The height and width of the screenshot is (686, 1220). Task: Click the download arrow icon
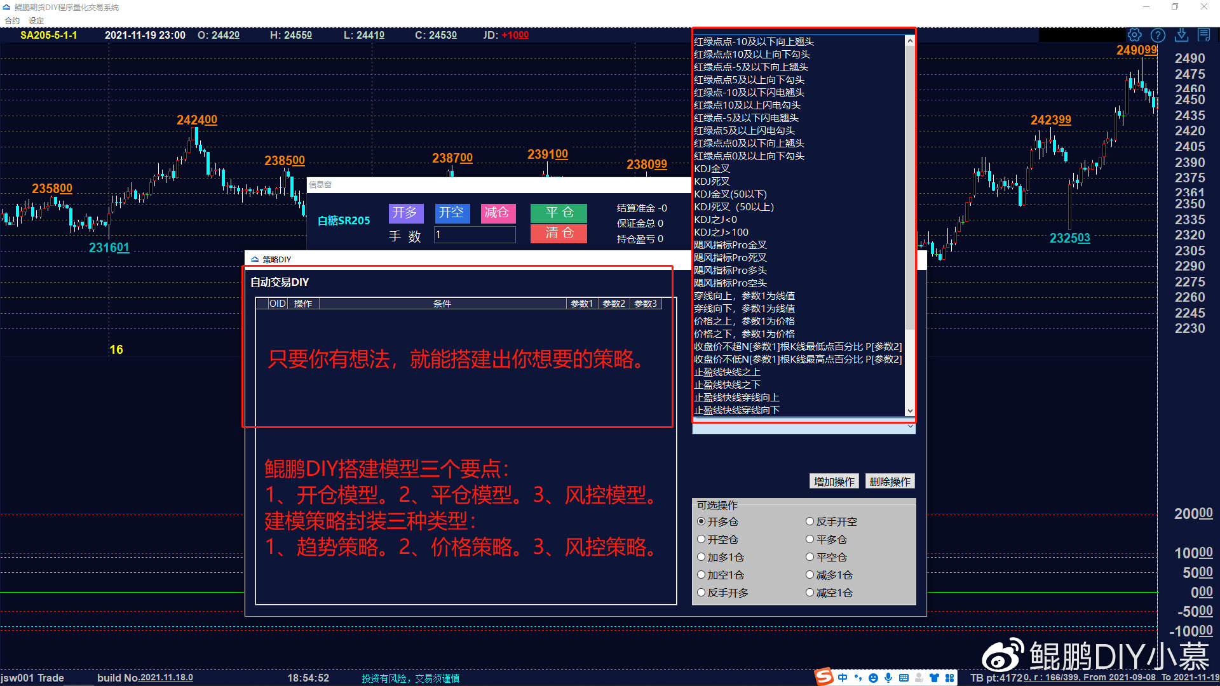pyautogui.click(x=1181, y=36)
